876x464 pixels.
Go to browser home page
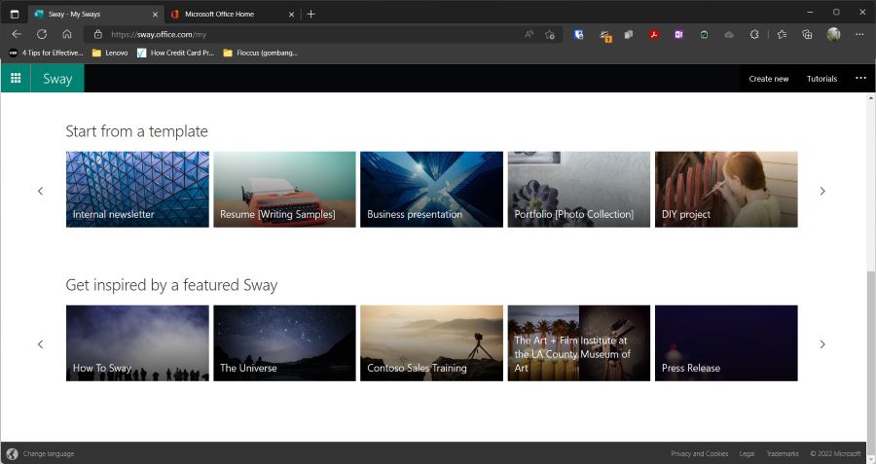point(67,34)
